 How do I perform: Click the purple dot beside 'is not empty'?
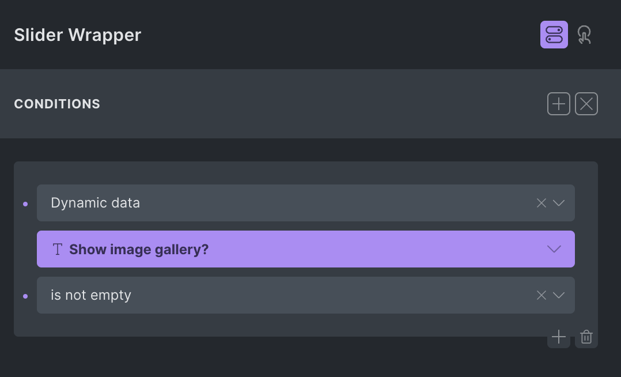coord(25,296)
